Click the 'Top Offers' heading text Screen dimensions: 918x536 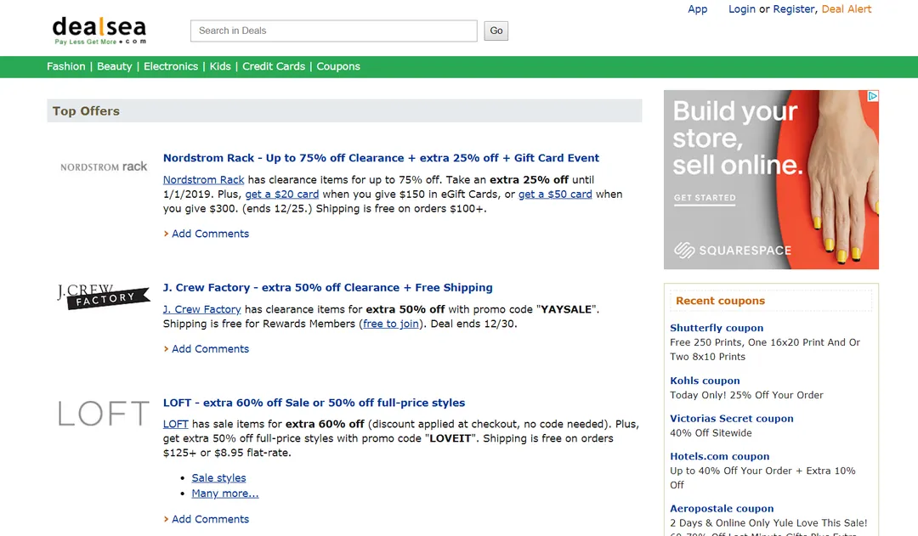(x=86, y=111)
